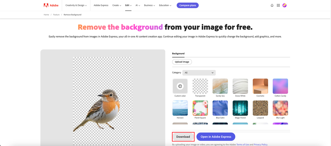Screen dimensions: 331x146
Task: Click Open in Adobe Express
Action: (x=216, y=137)
